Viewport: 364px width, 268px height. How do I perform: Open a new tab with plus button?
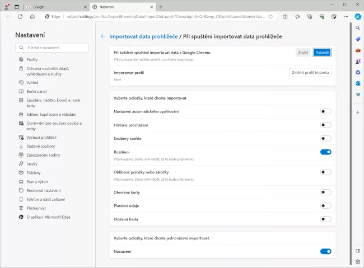click(161, 7)
